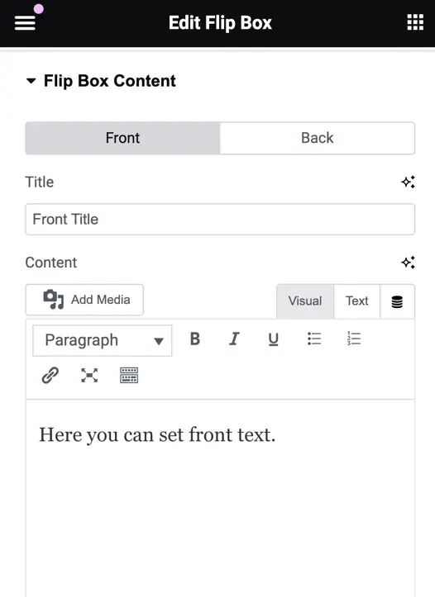The image size is (435, 597).
Task: Switch editor to Text mode
Action: click(x=356, y=301)
